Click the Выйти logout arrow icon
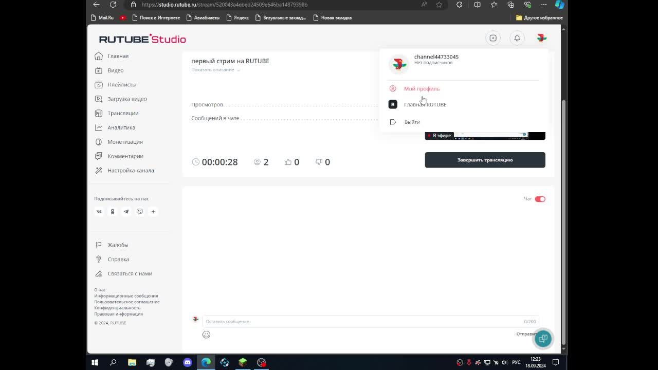This screenshot has width=658, height=370. [393, 122]
